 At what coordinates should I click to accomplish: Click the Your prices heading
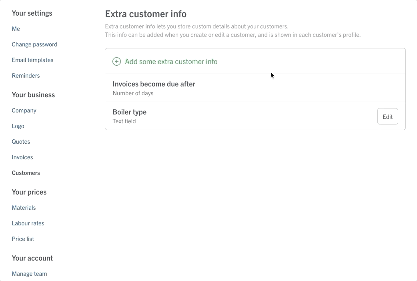click(x=29, y=192)
